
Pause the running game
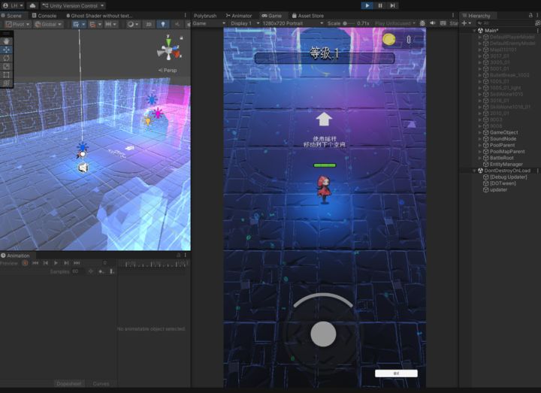point(380,5)
